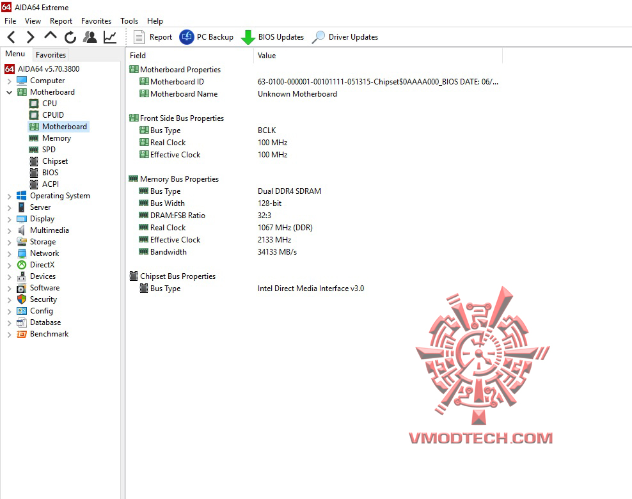The width and height of the screenshot is (632, 499).
Task: Expand the Storage node
Action: pyautogui.click(x=9, y=242)
